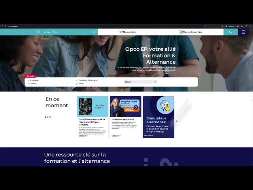Image resolution: width=253 pixels, height=190 pixels.
Task: Open the Choisir dropdown in Je suis
Action: tap(140, 82)
